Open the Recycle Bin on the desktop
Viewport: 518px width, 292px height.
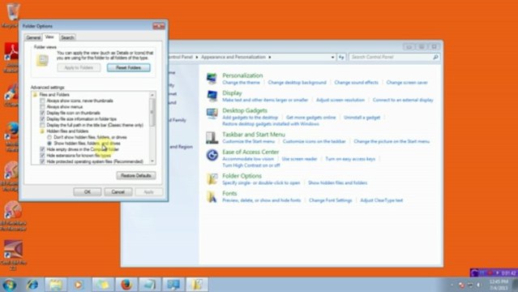pos(12,15)
